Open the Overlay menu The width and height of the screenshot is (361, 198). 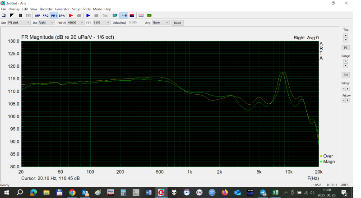coord(14,9)
